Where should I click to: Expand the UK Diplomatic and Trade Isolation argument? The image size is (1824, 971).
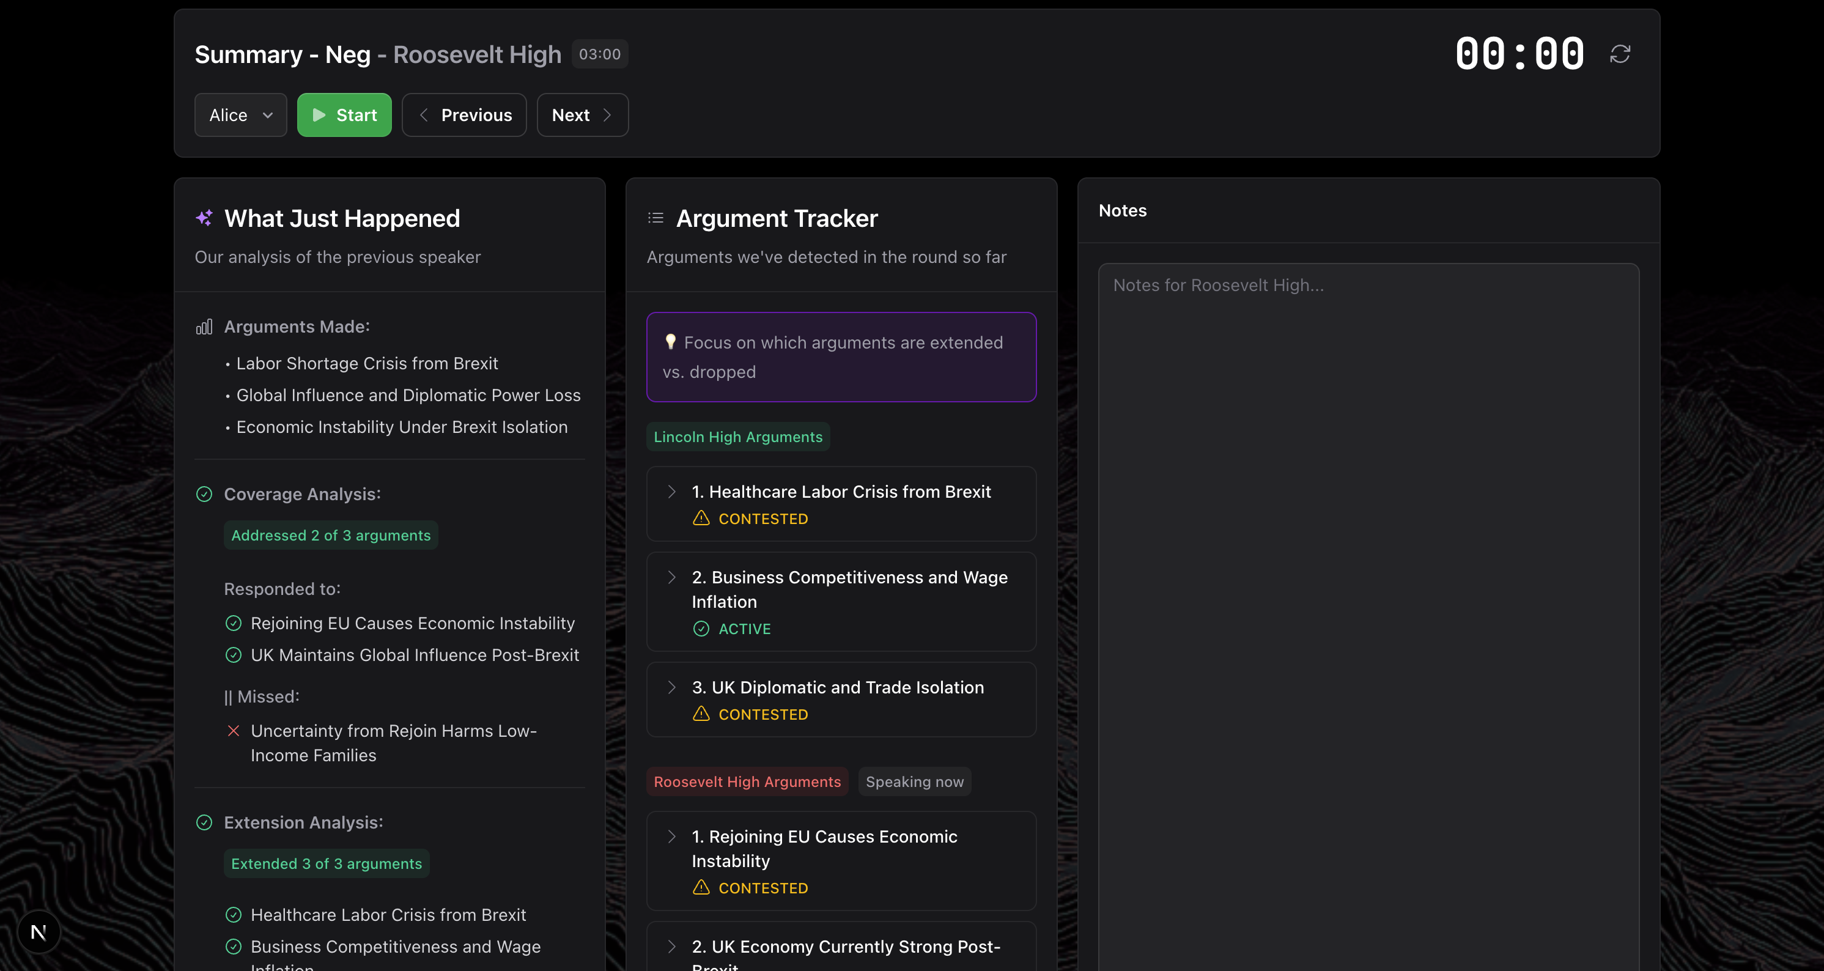click(x=671, y=687)
